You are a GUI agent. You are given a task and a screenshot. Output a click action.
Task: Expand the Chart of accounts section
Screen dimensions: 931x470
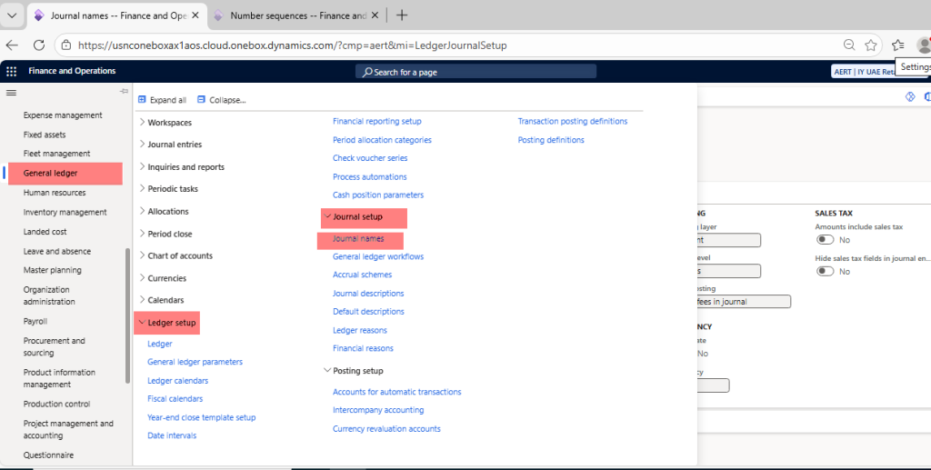142,256
